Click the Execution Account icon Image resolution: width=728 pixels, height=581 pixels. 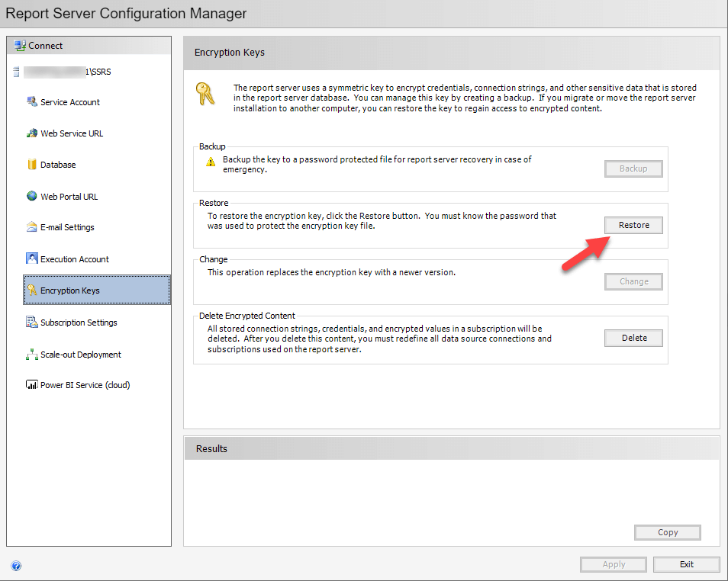[31, 258]
